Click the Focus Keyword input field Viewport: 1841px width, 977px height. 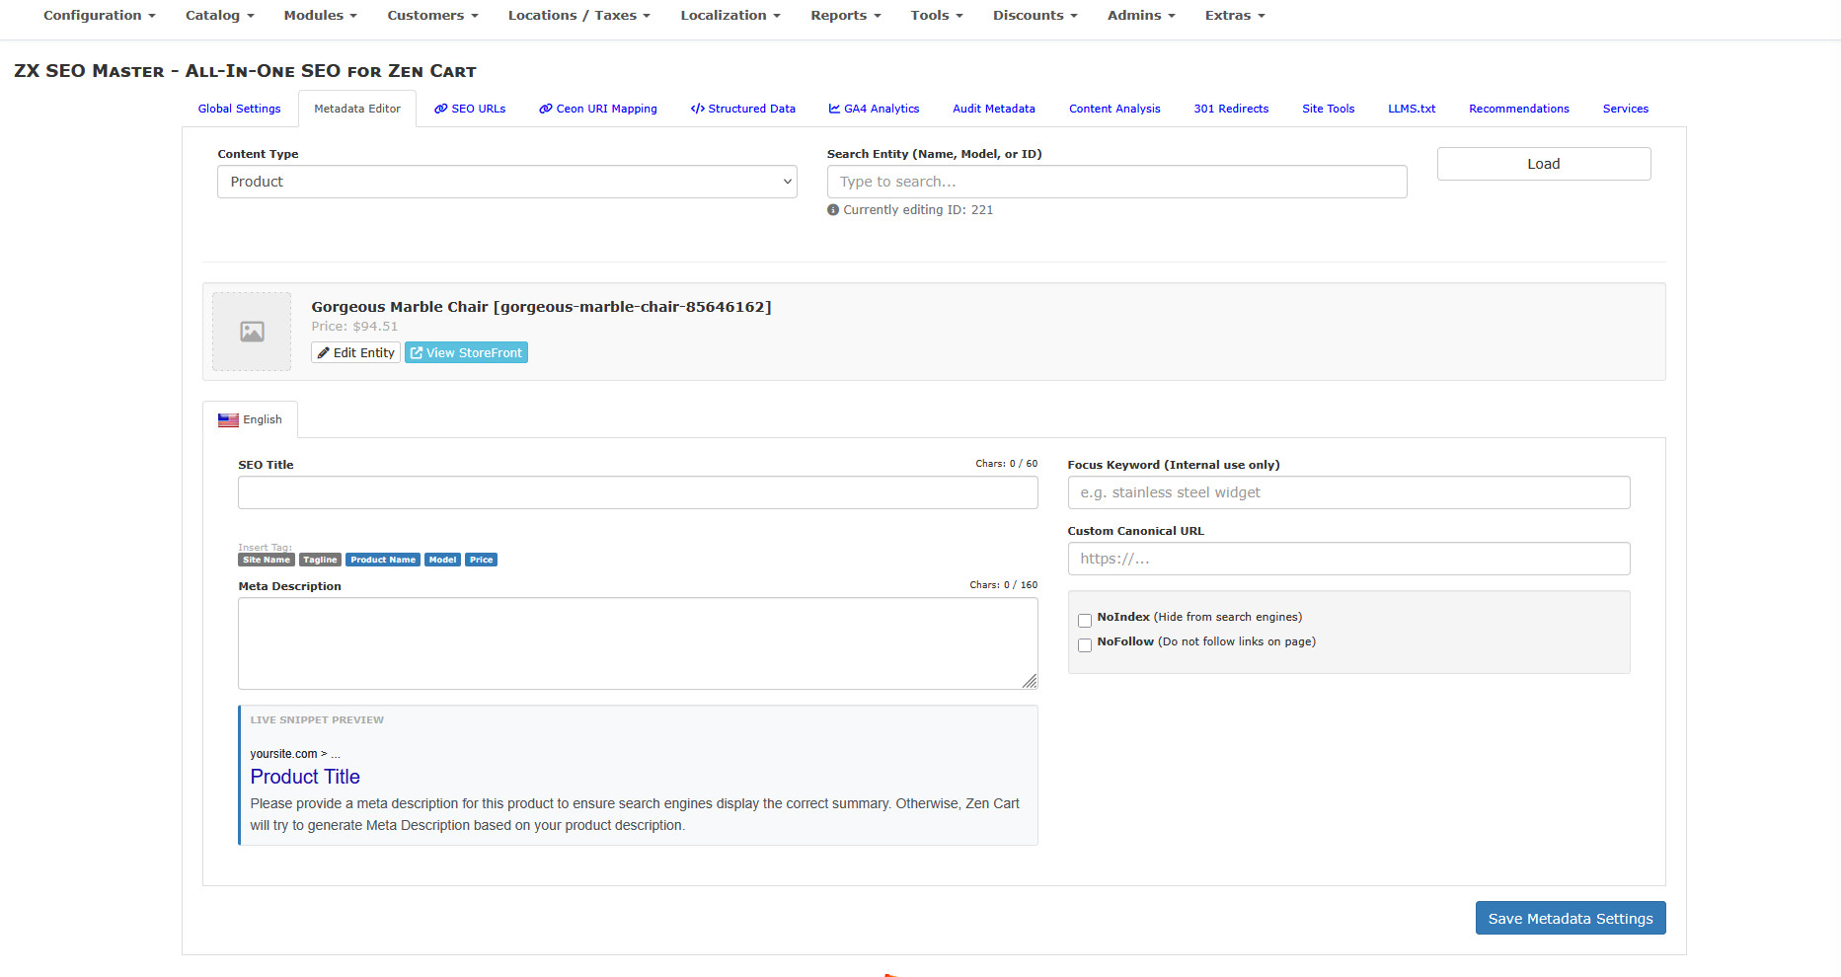[x=1348, y=492]
